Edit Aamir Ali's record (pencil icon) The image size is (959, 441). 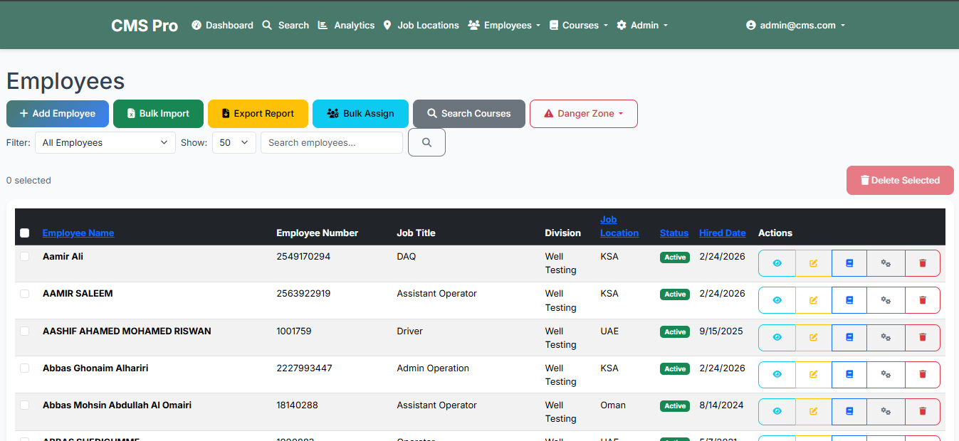(814, 263)
